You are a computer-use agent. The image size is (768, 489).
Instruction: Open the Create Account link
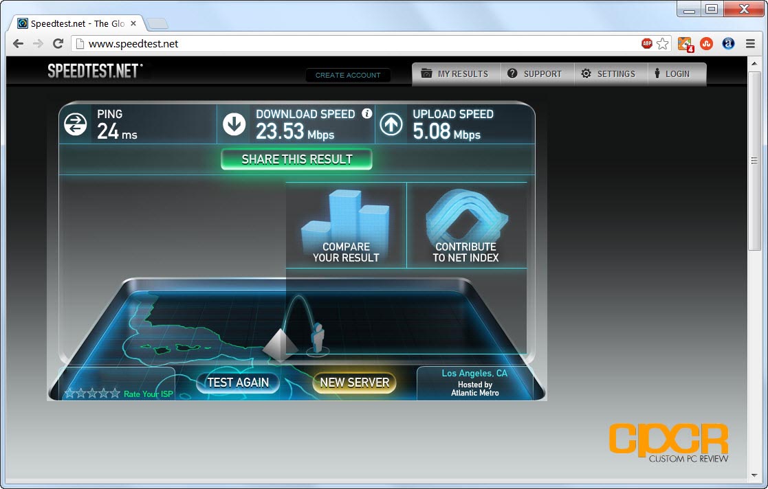(348, 75)
